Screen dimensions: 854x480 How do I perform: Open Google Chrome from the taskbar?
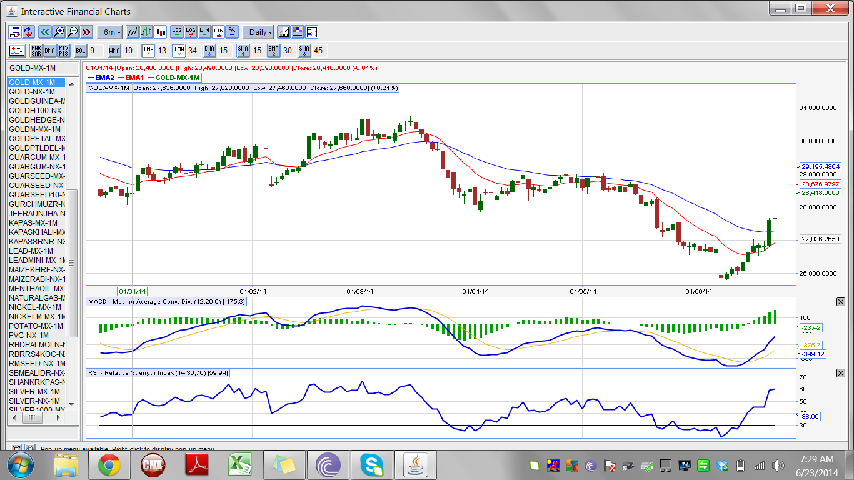click(109, 466)
